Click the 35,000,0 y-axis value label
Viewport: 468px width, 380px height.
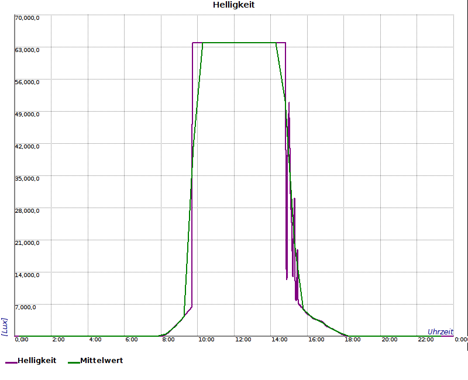[27, 178]
